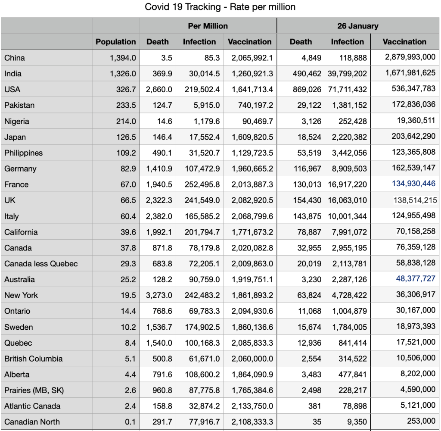This screenshot has width=441, height=431.
Task: Select Canadian North death count 35
Action: tap(317, 422)
